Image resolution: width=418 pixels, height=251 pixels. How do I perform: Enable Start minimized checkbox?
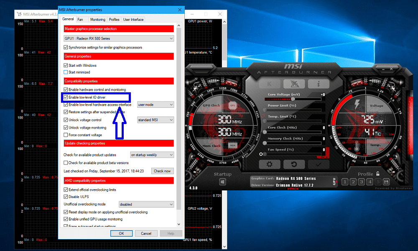click(66, 72)
